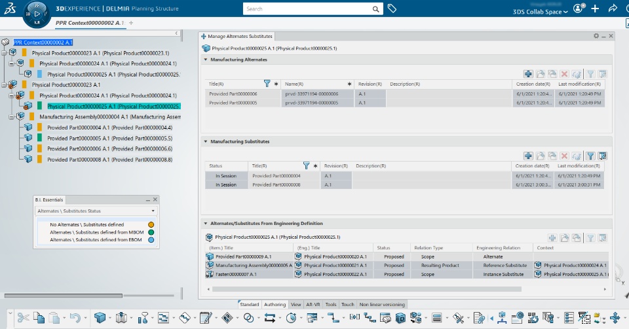
Task: Collapse the Manufacturing Alternates section
Action: 206,60
